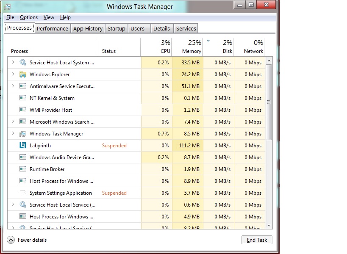Click the scroll down arrow of process list

click(269, 225)
